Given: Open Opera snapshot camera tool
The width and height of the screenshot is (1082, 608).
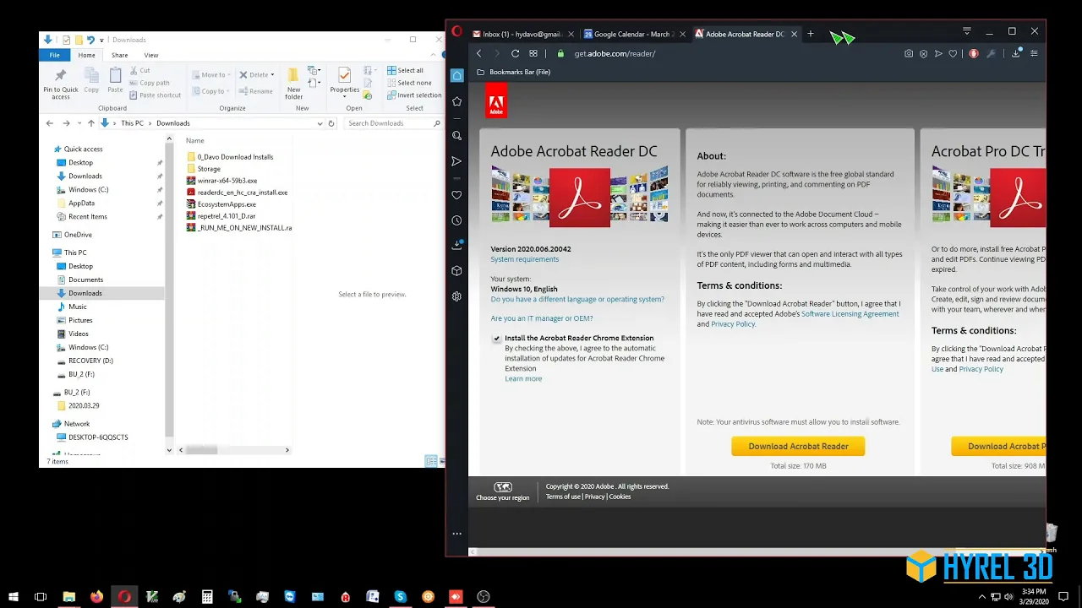Looking at the screenshot, I should 909,53.
